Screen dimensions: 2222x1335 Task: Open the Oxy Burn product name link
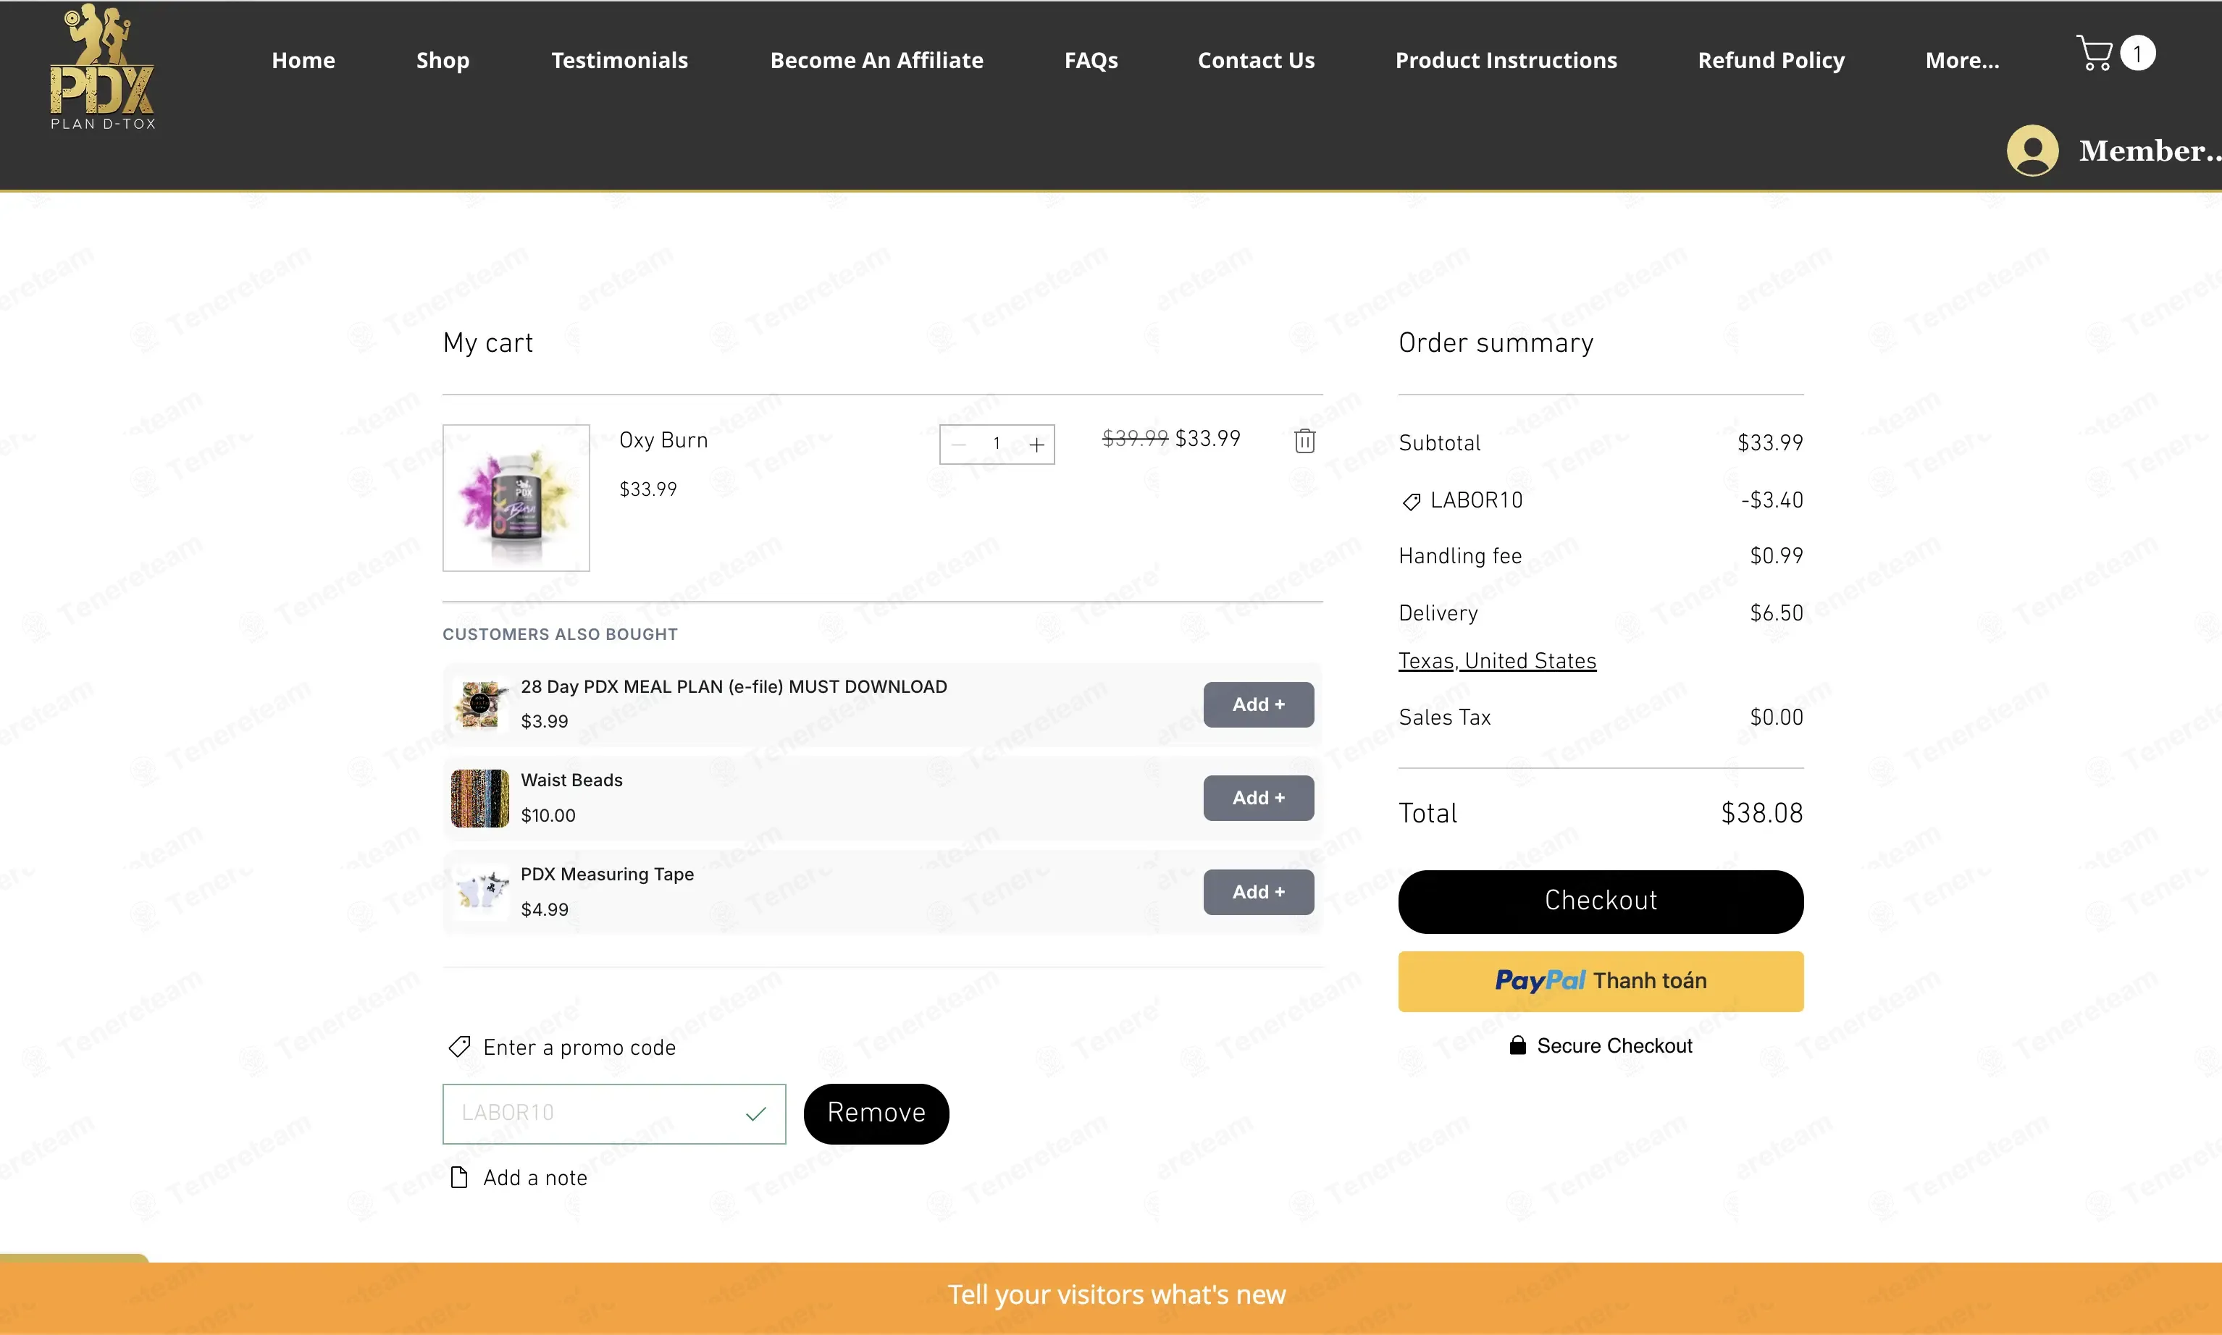click(663, 441)
